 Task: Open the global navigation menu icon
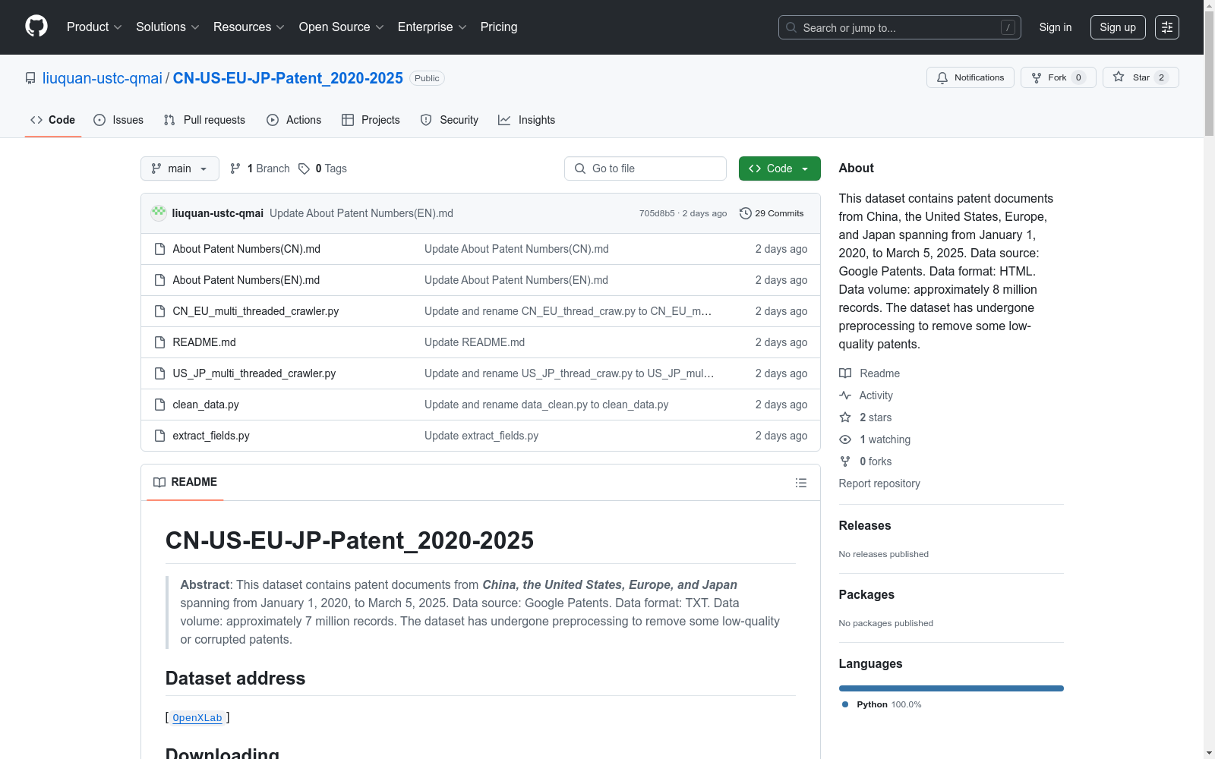(1167, 27)
